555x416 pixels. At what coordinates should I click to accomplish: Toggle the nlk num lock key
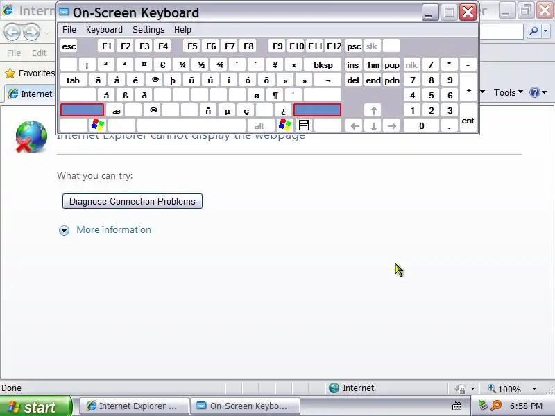411,64
